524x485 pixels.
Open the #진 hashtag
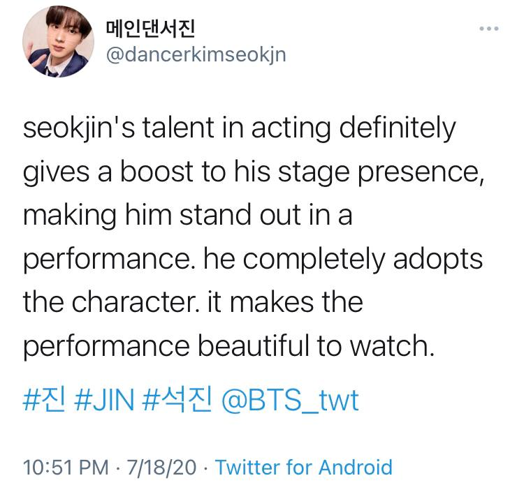(x=44, y=400)
